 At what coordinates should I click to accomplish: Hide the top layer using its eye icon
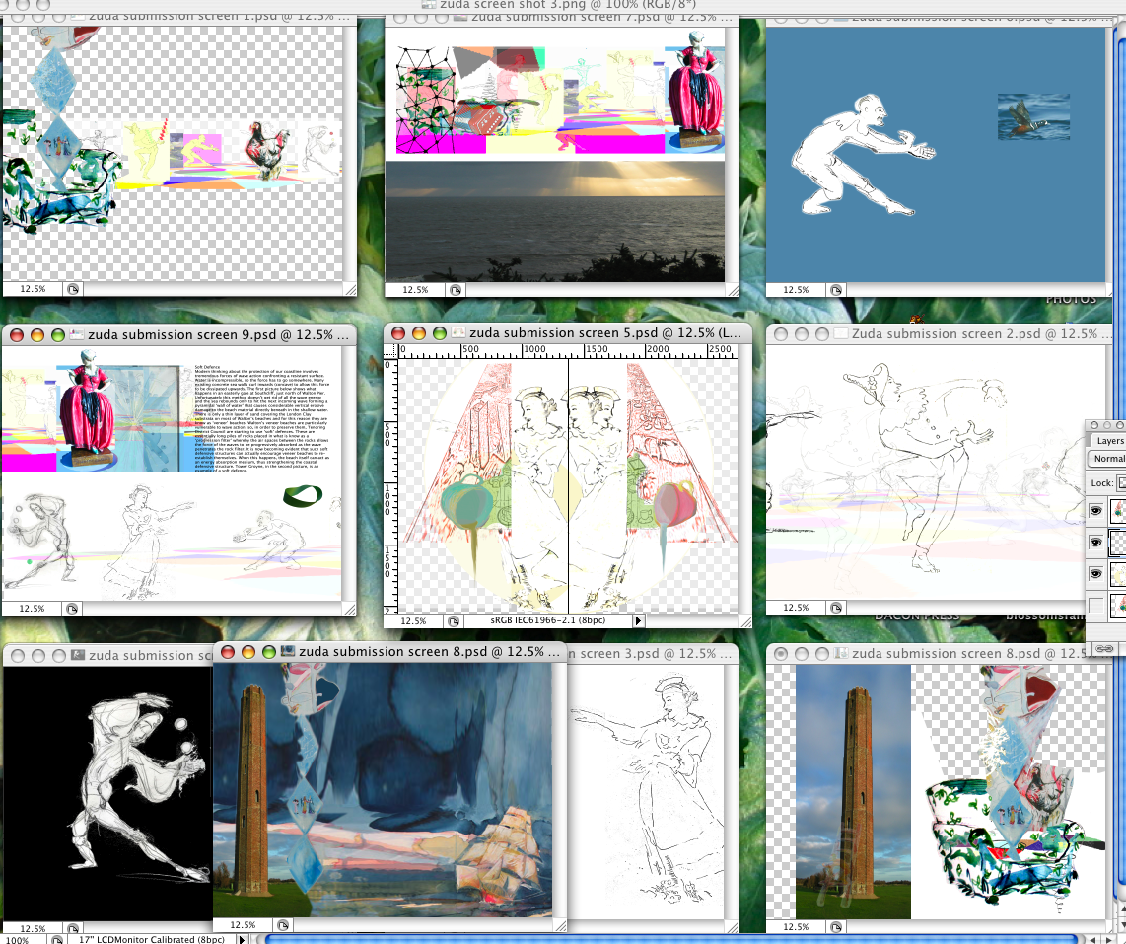click(1095, 511)
